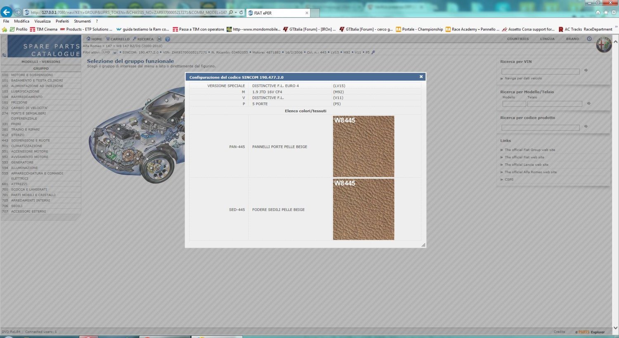Click the 147 breadcrumb link

(109, 46)
